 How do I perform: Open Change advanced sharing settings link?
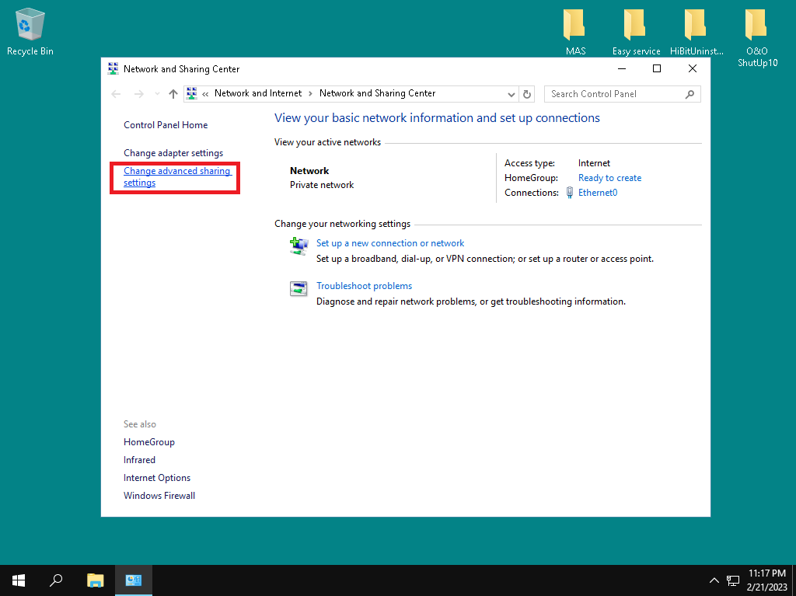(x=176, y=177)
